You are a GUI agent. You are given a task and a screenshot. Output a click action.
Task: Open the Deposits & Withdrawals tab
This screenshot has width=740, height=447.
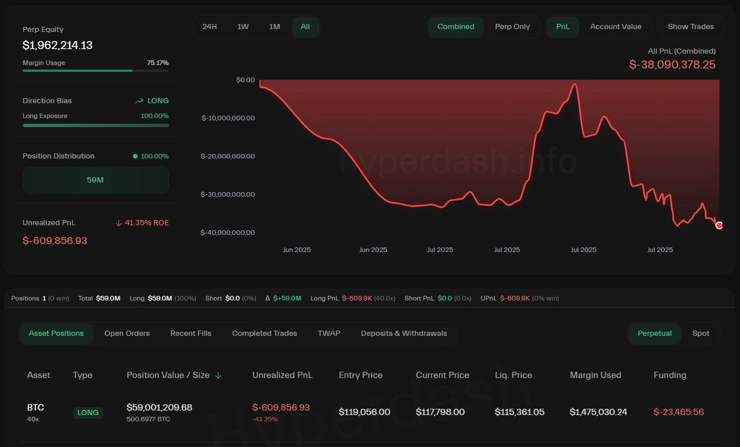point(404,333)
